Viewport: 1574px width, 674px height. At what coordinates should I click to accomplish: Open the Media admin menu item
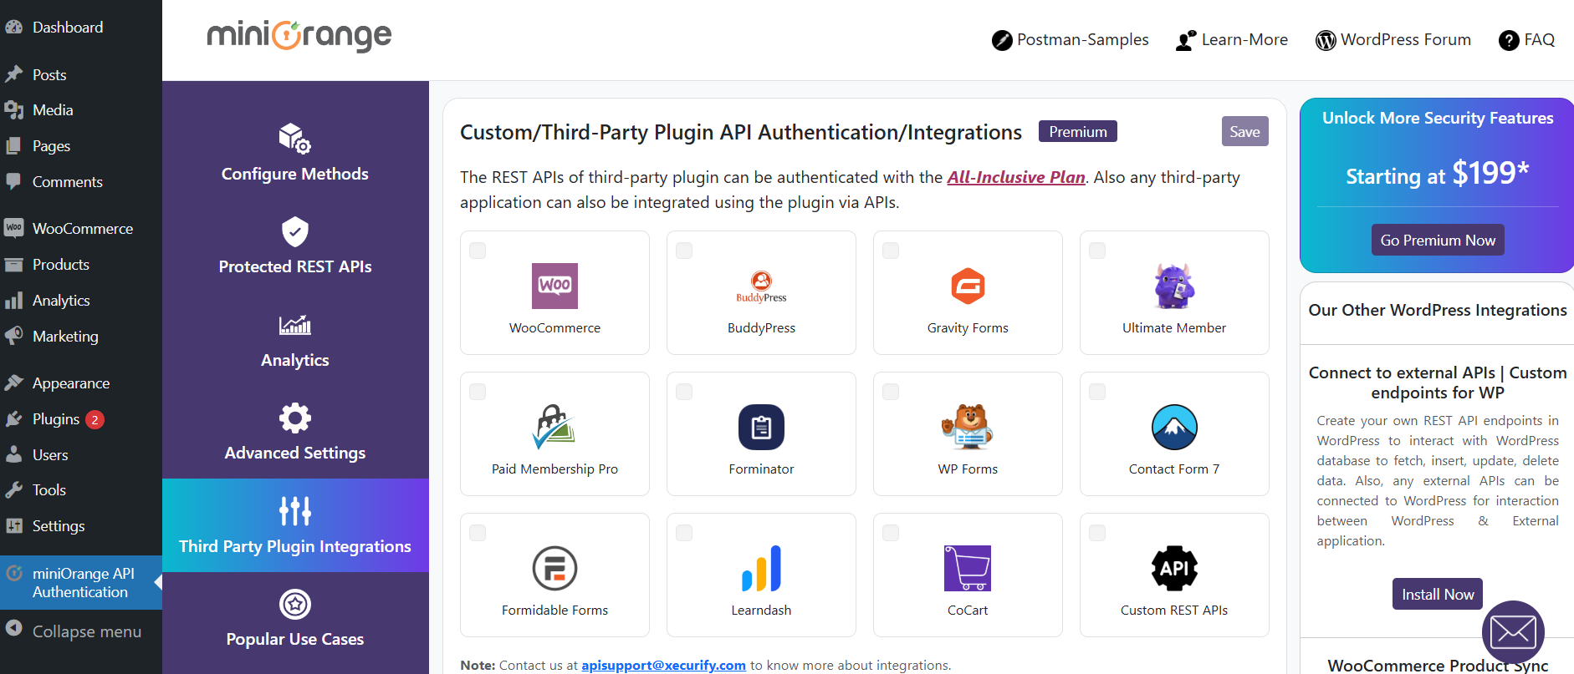click(81, 109)
